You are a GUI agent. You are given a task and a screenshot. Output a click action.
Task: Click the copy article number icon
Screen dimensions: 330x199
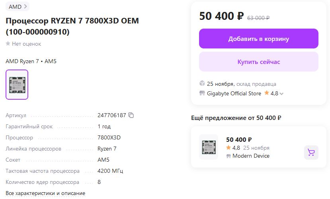(131, 116)
